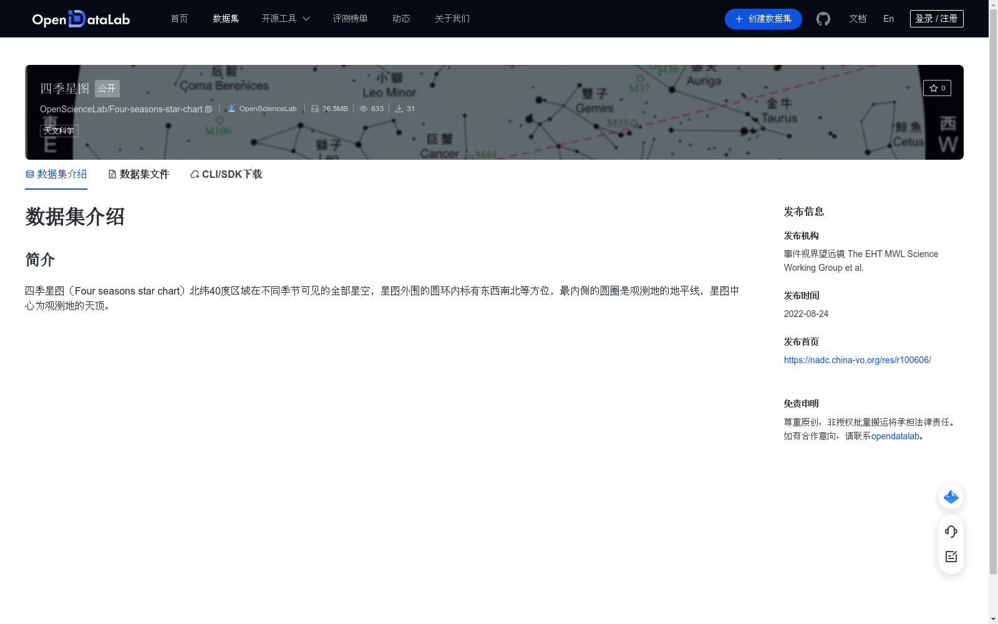Click the 天文科学 tag
The image size is (998, 624).
59,131
